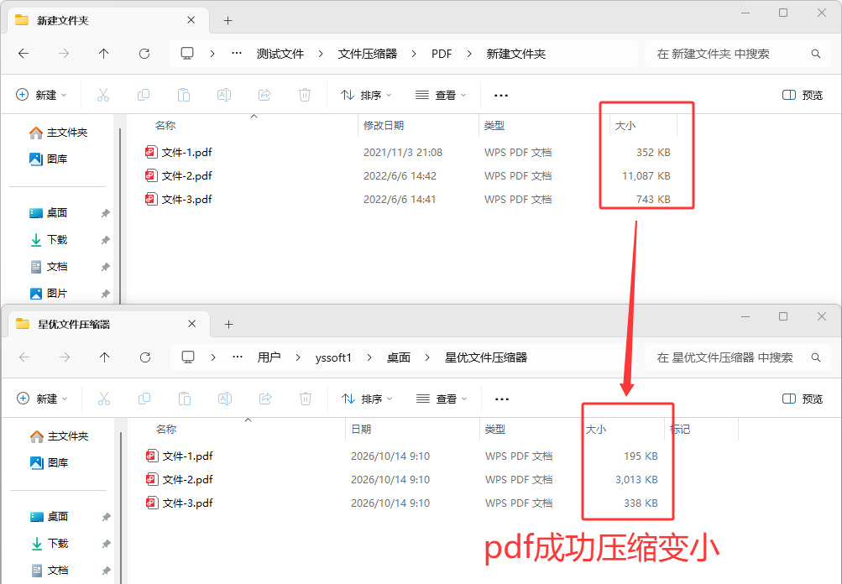842x584 pixels.
Task: Click yssoft1 breadcrumb in 星优文件压缩器 window
Action: click(333, 357)
